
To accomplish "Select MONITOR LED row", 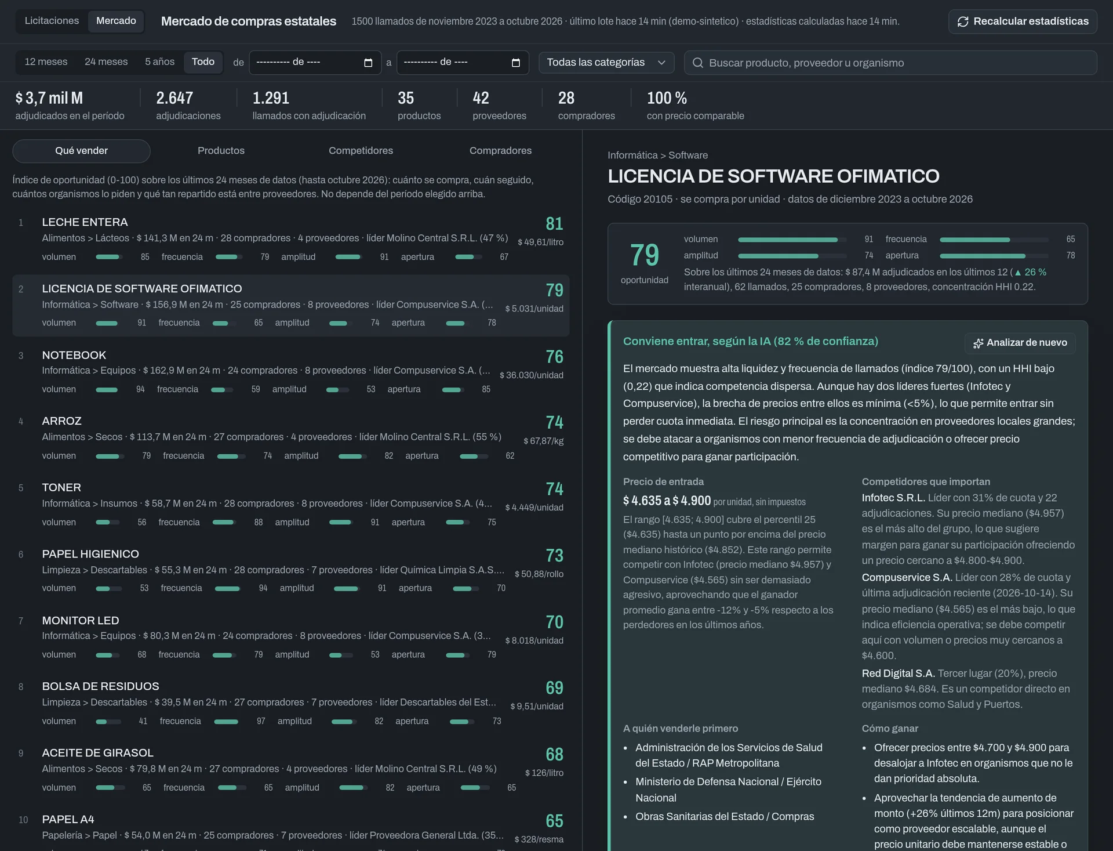I will (x=291, y=637).
